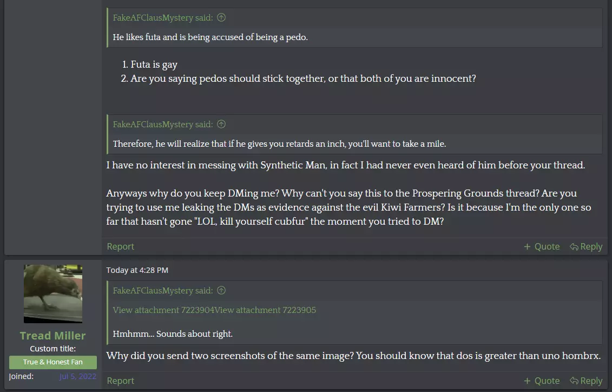Image resolution: width=612 pixels, height=392 pixels.
Task: Report the upper post
Action: point(120,247)
